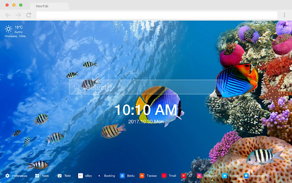Click the Booking text link

tap(109, 176)
